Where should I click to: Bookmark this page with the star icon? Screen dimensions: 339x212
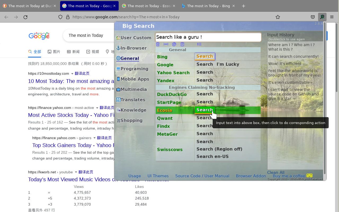point(278,17)
